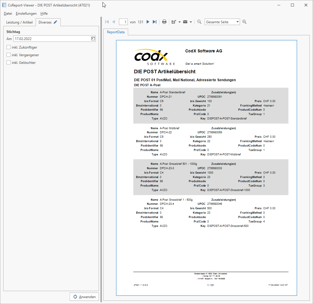313x304 pixels.
Task: Click the footer version '47021 / 1.0.0.0'
Action: [141, 285]
